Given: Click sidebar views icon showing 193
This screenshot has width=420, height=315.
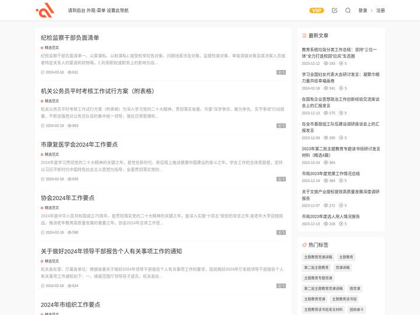Looking at the screenshot, I should [326, 64].
